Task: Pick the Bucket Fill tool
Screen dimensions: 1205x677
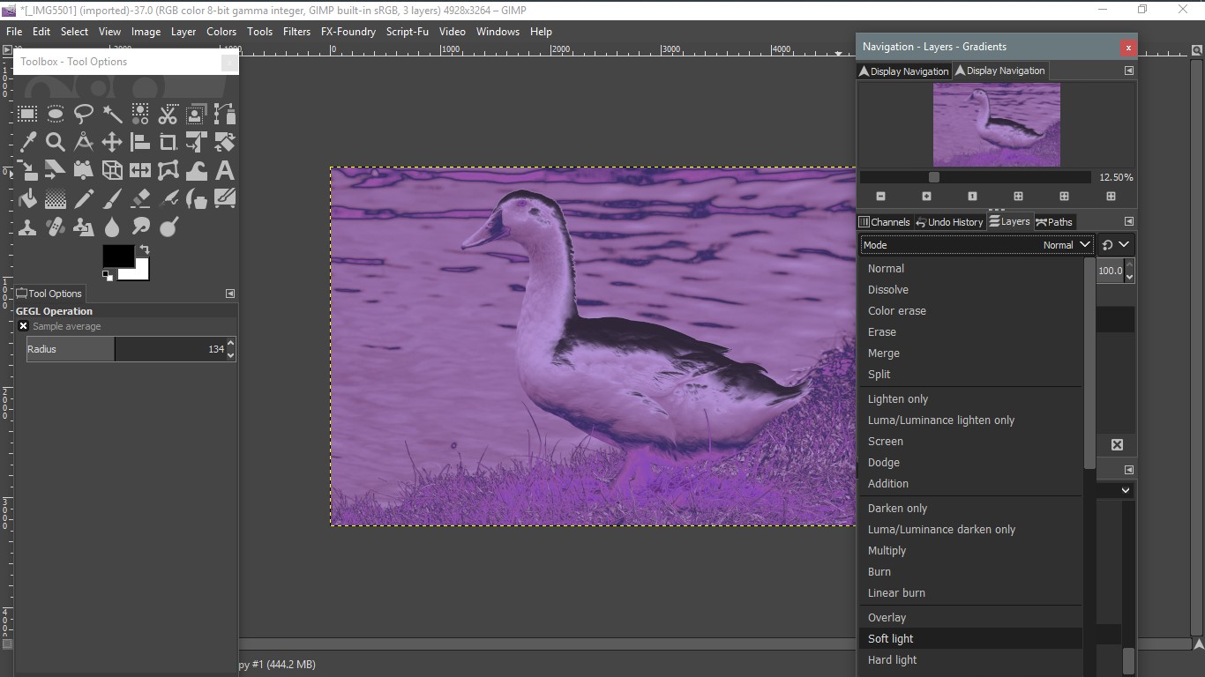Action: click(27, 198)
